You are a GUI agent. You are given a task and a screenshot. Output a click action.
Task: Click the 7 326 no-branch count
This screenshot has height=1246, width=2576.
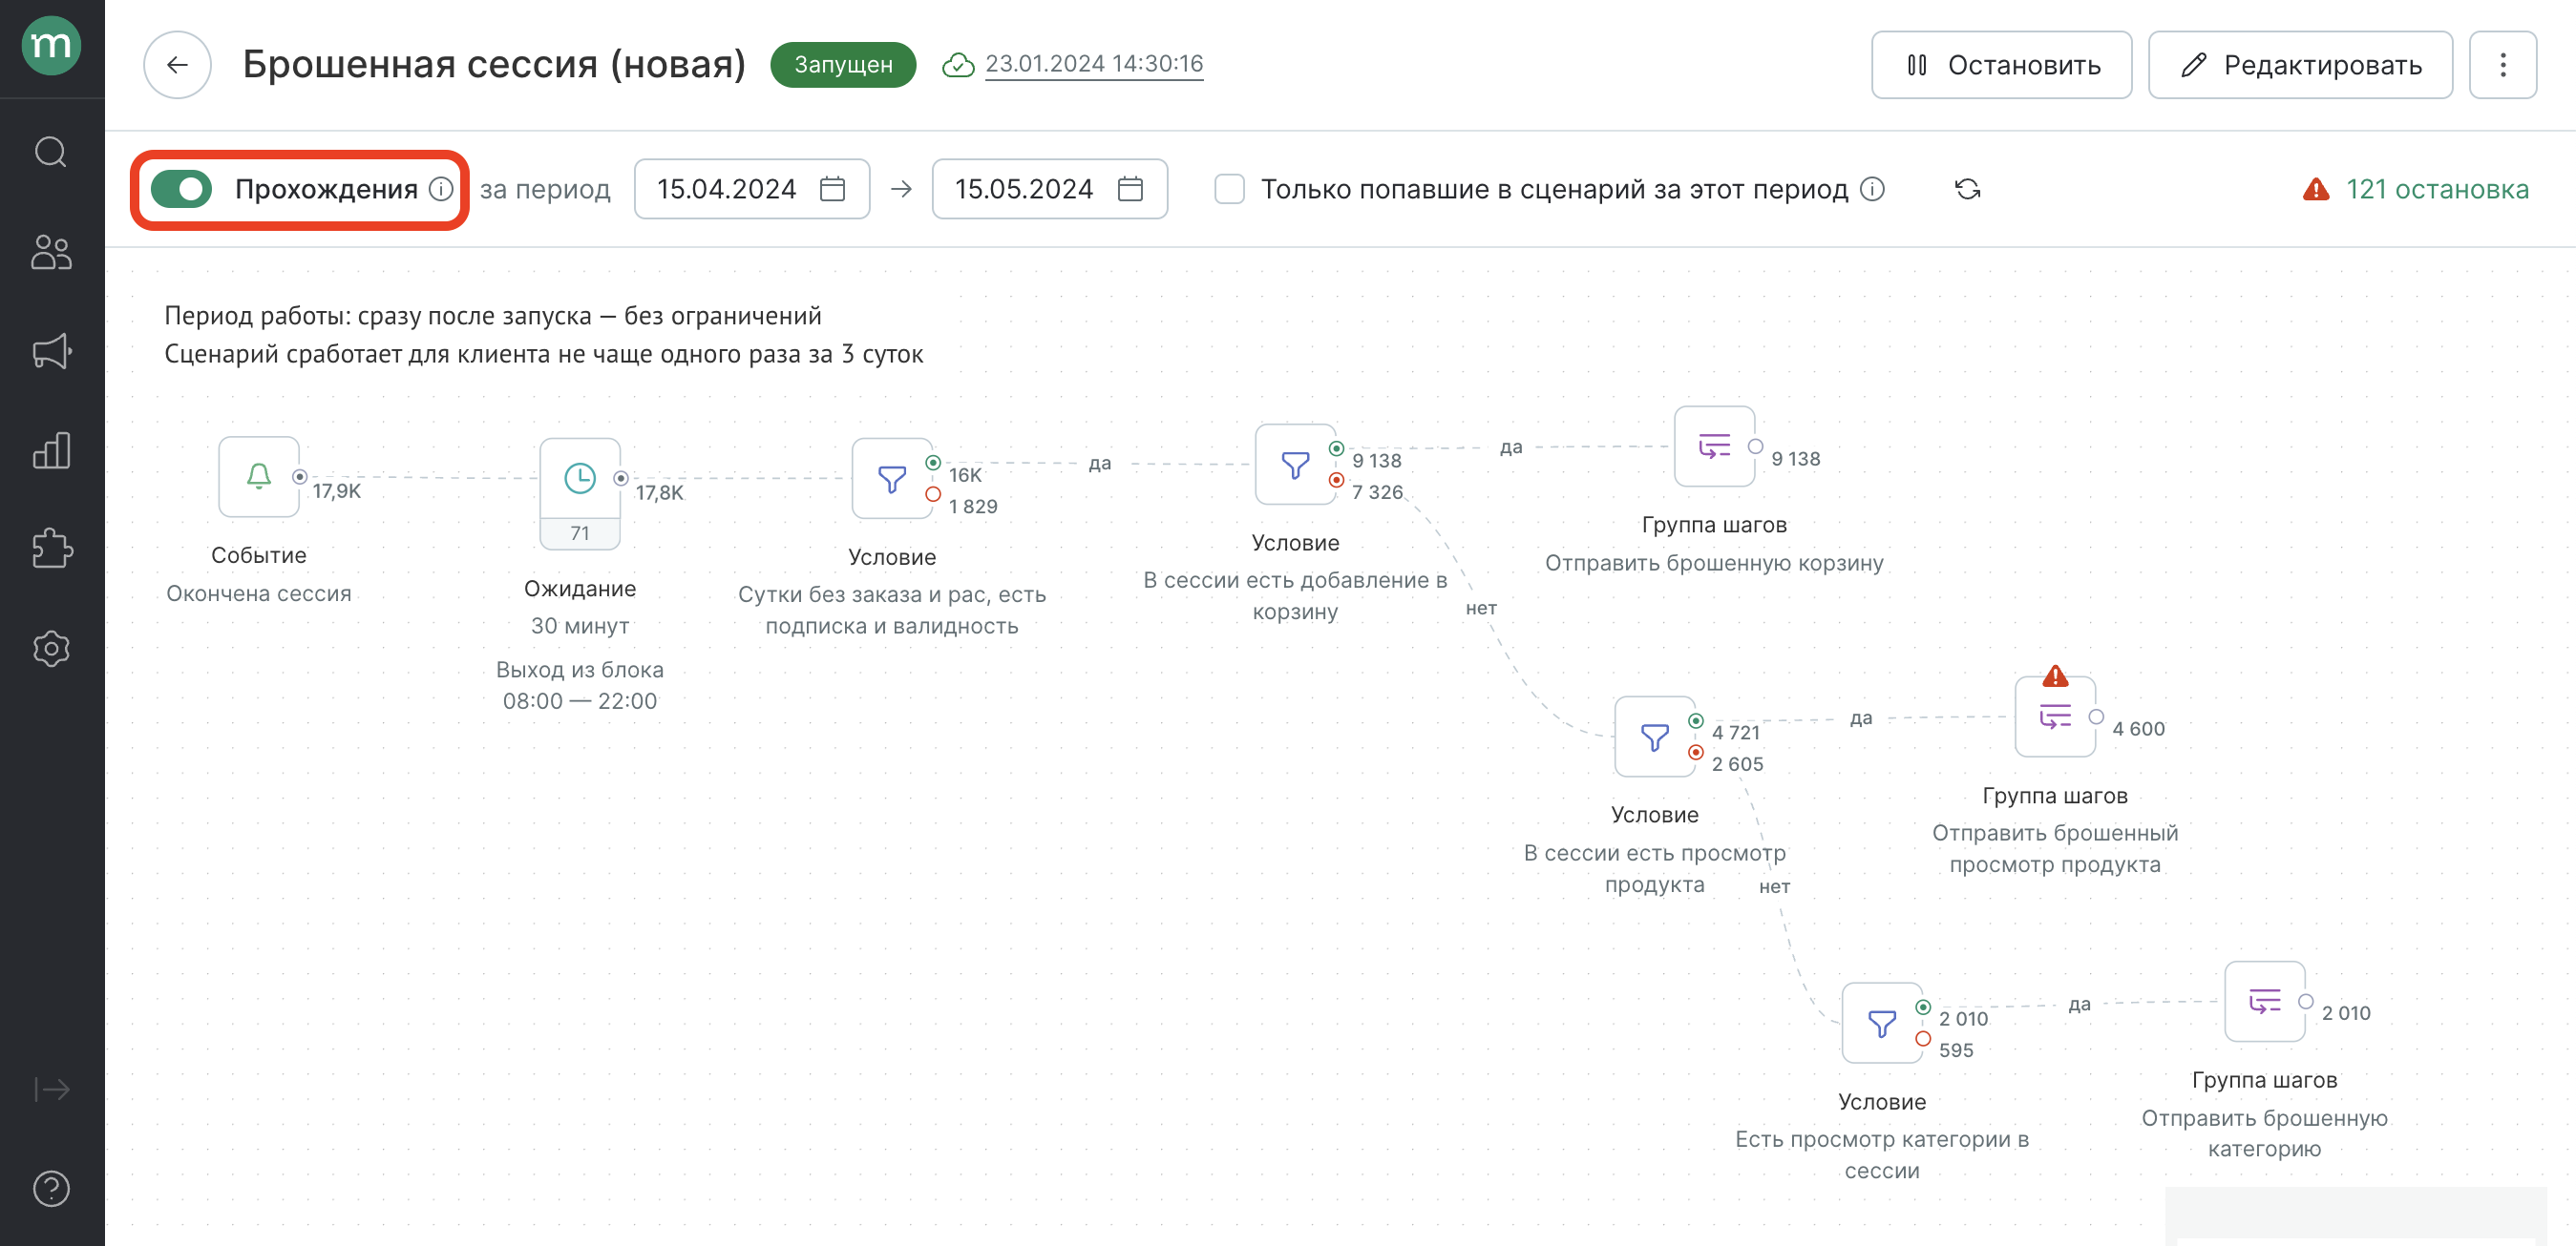(x=1377, y=491)
